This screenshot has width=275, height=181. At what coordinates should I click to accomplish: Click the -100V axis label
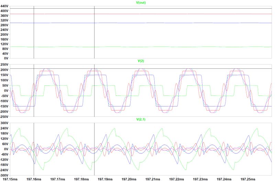(4, 101)
